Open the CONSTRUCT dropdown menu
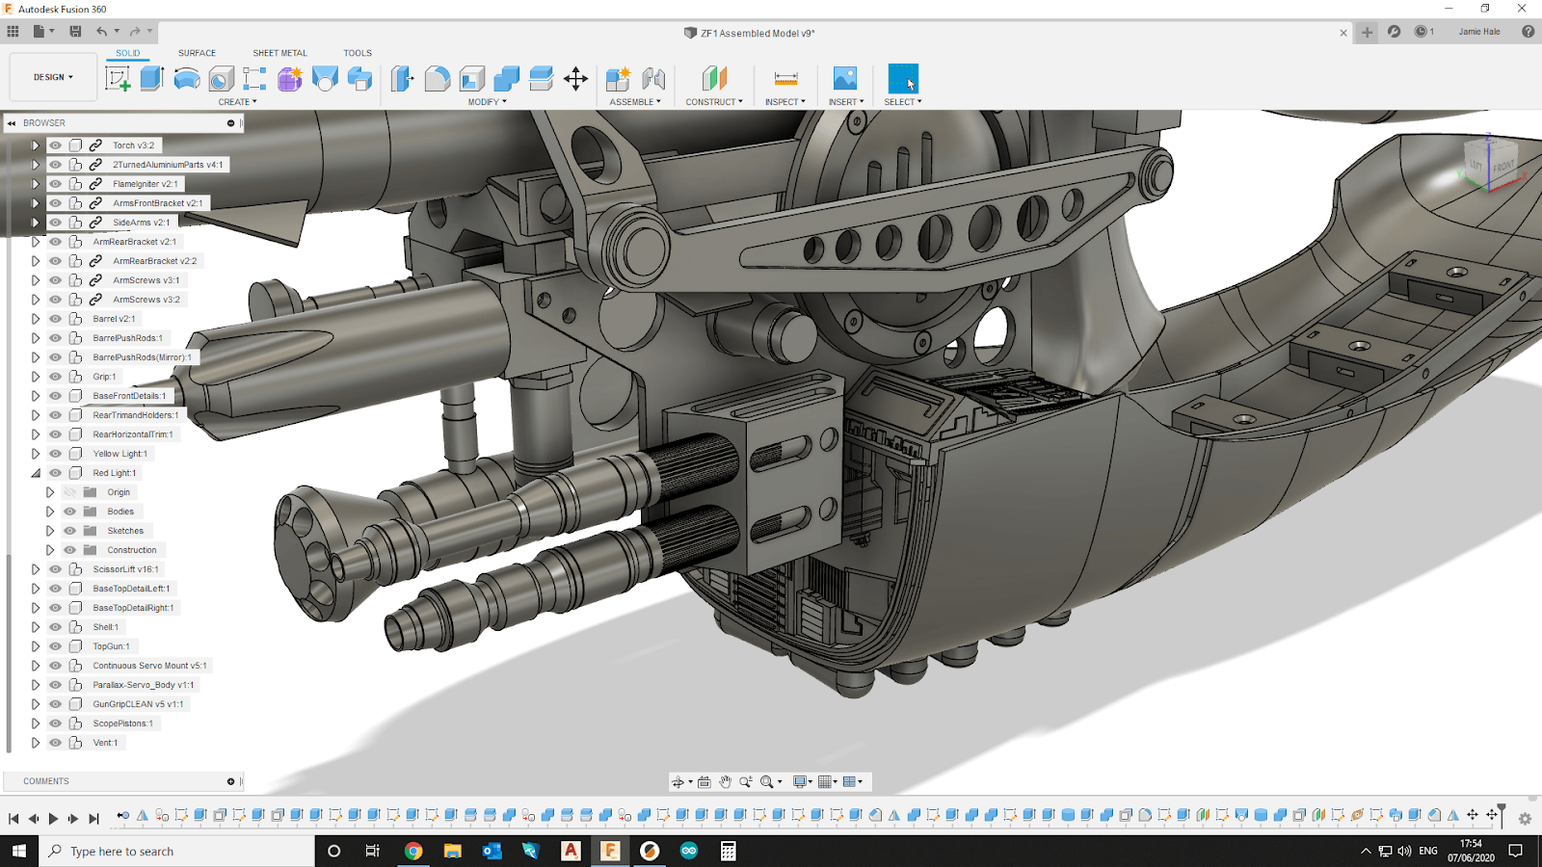Screen dimensions: 1542x867 714,102
